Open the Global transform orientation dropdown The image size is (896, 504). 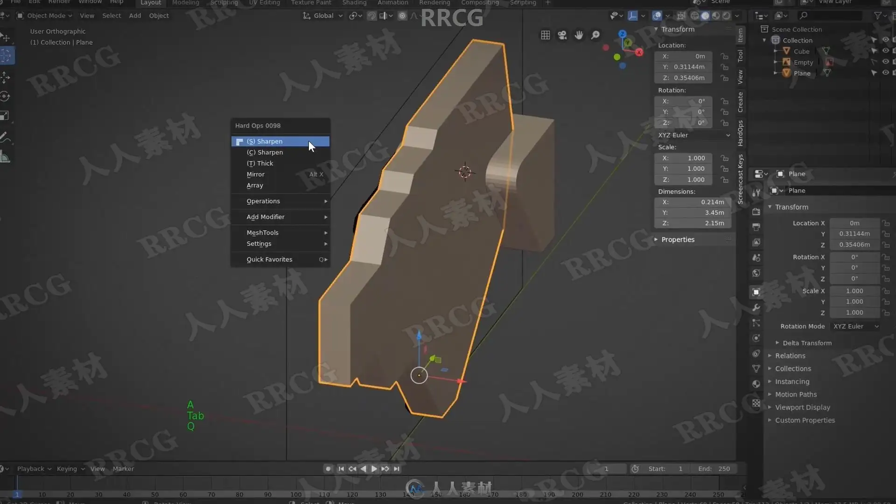click(323, 16)
